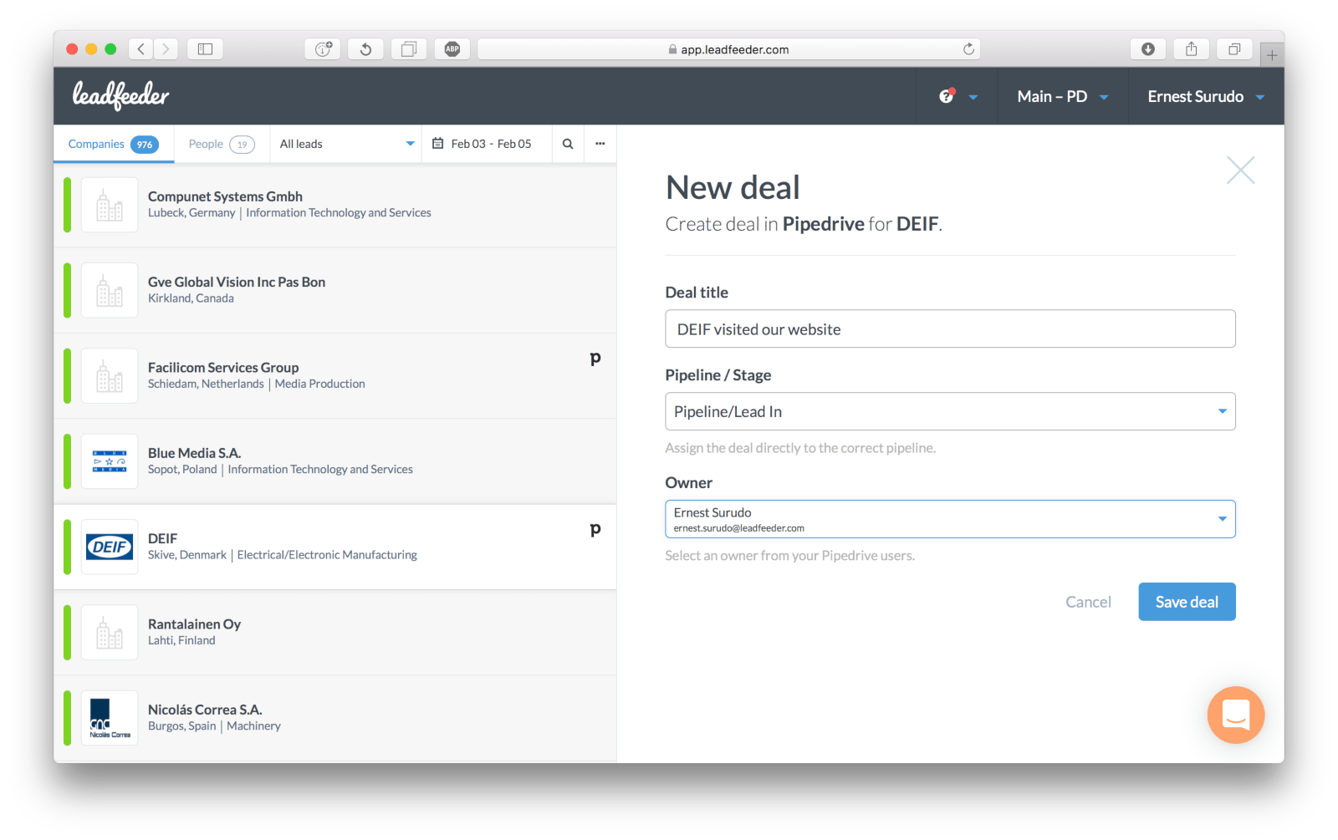The width and height of the screenshot is (1338, 840).
Task: Click the privacy report toolbar icon
Action: [x=324, y=49]
